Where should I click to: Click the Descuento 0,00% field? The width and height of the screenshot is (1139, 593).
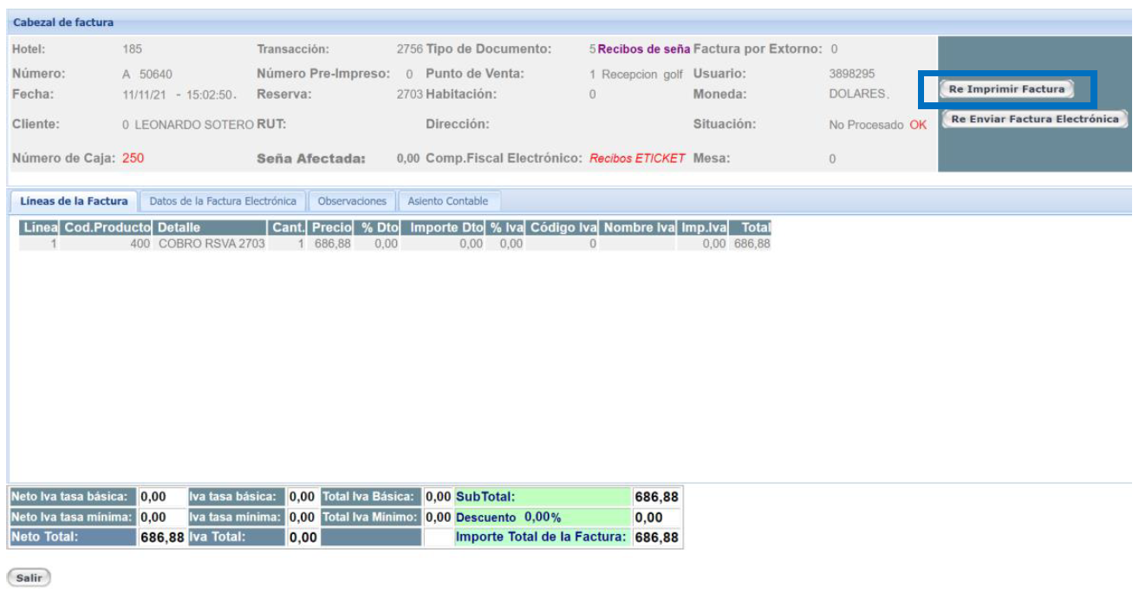click(x=543, y=518)
